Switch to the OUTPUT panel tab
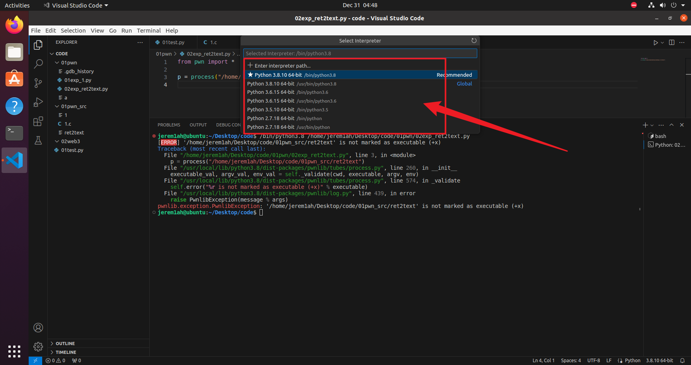 (198, 125)
